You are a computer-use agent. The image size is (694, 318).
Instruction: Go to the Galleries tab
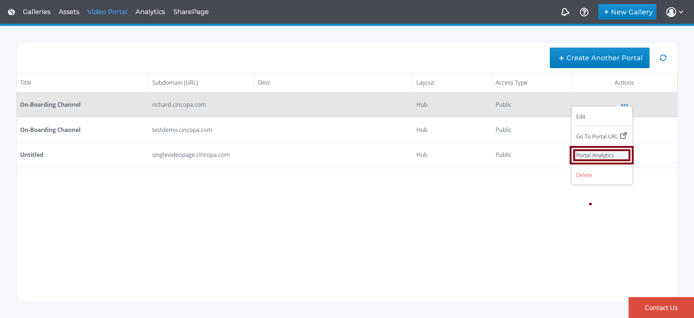point(37,12)
